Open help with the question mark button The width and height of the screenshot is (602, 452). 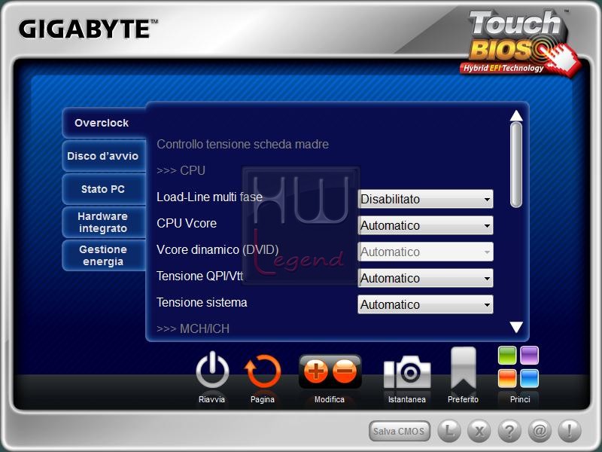(x=509, y=431)
